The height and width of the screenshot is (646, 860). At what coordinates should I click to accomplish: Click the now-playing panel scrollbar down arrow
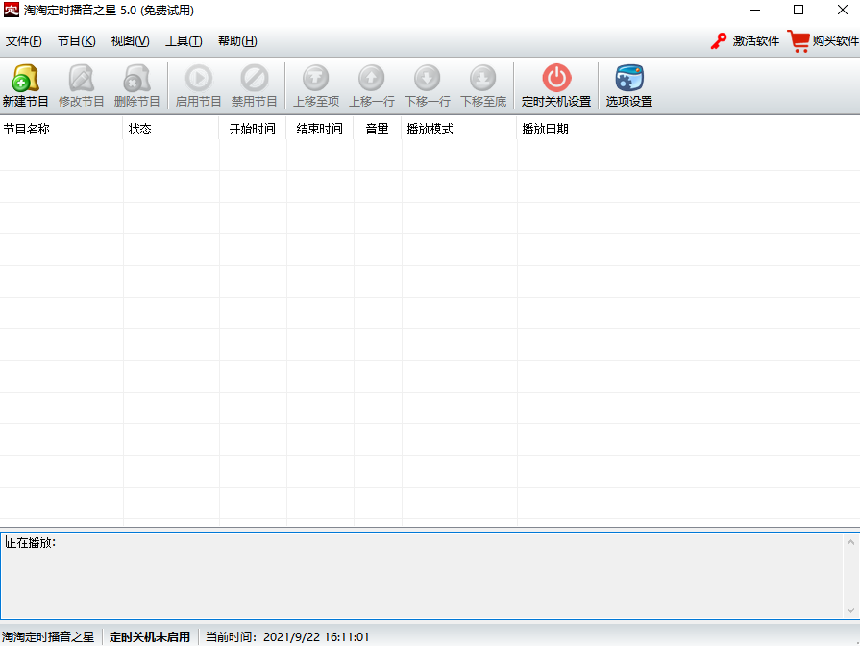point(850,610)
